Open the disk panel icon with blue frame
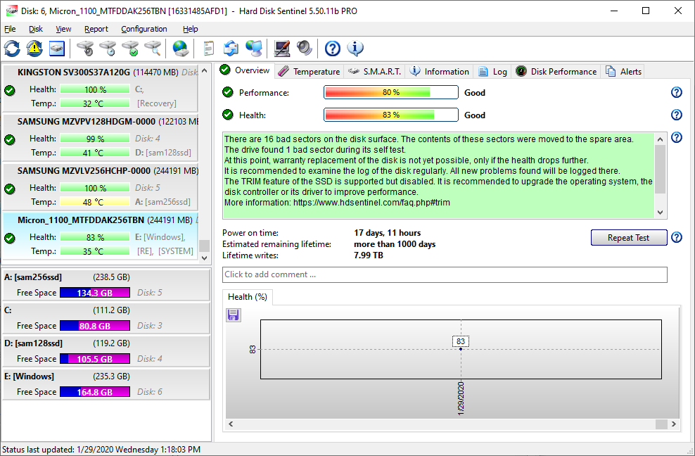 [x=57, y=49]
